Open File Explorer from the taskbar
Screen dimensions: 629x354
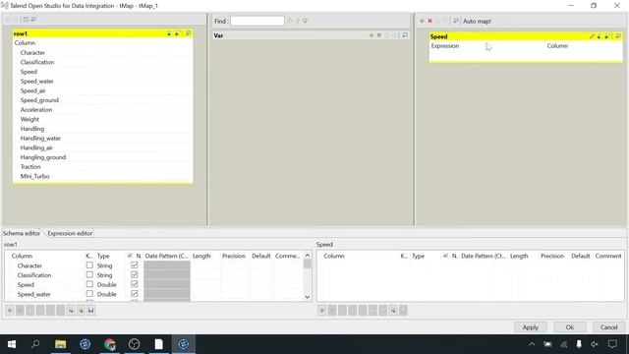tap(60, 344)
